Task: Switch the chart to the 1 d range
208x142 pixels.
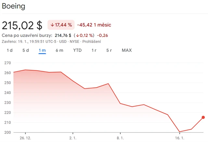Action: point(10,50)
